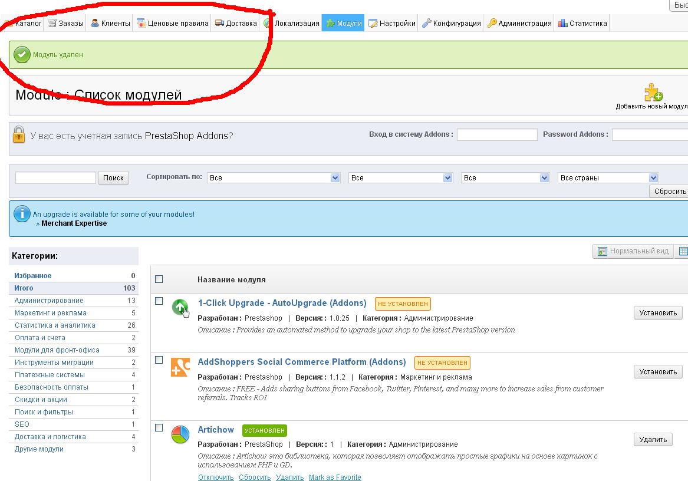The height and width of the screenshot is (481, 688).
Task: Open AddShoppers Social Commerce Platform title
Action: 302,362
